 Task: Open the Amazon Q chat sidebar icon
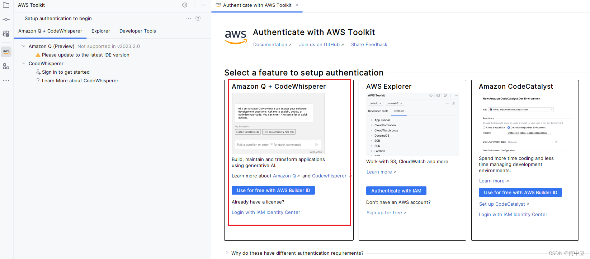pyautogui.click(x=6, y=34)
